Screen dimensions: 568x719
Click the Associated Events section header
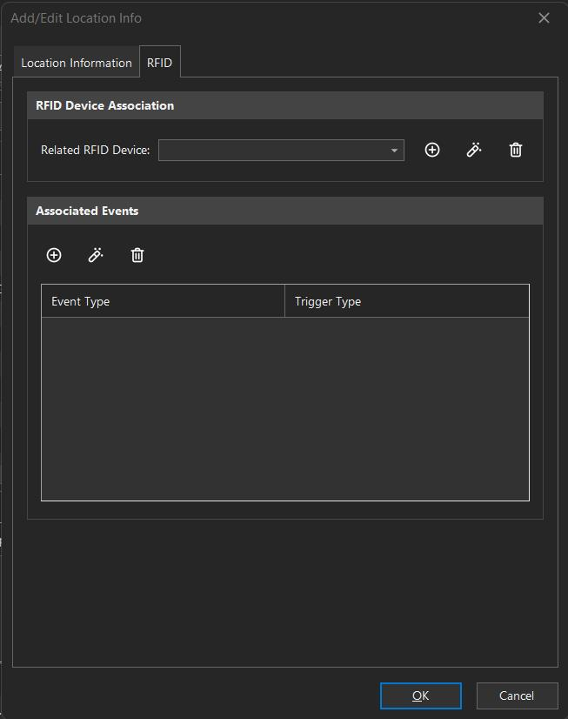(284, 211)
